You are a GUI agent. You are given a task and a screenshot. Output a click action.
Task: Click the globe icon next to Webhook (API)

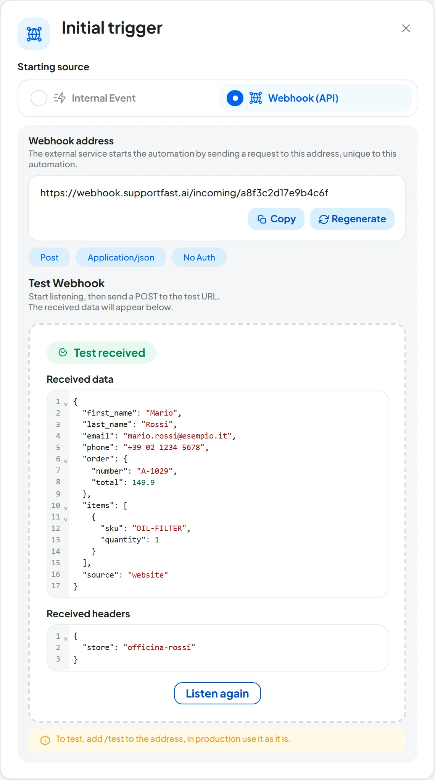[x=256, y=98]
